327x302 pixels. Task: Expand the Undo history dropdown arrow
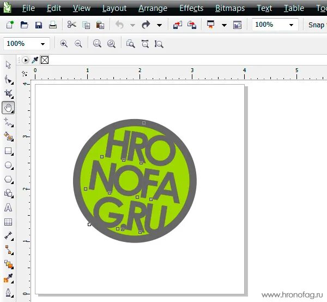pyautogui.click(x=132, y=25)
